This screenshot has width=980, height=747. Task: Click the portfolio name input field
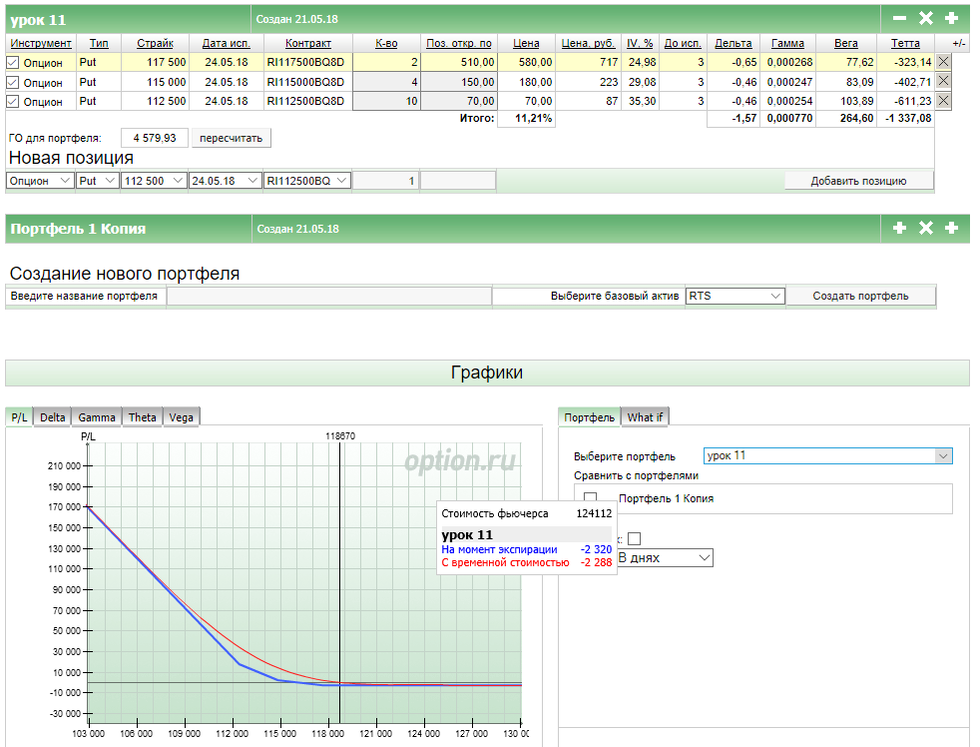328,297
